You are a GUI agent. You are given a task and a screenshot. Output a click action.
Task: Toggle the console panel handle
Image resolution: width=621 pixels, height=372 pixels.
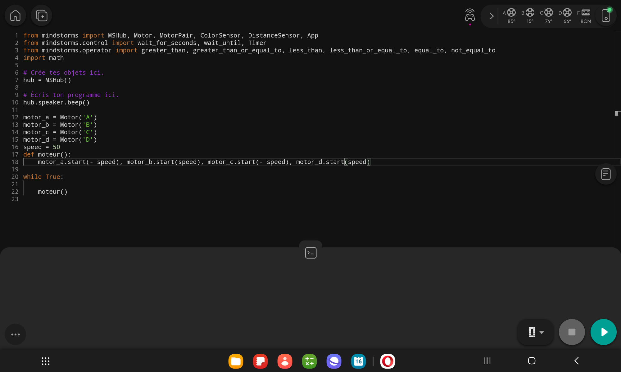pyautogui.click(x=310, y=253)
